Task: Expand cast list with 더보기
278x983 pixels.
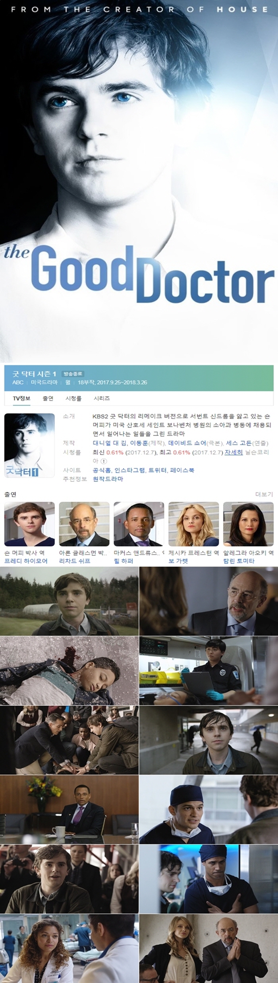Action: click(x=264, y=494)
